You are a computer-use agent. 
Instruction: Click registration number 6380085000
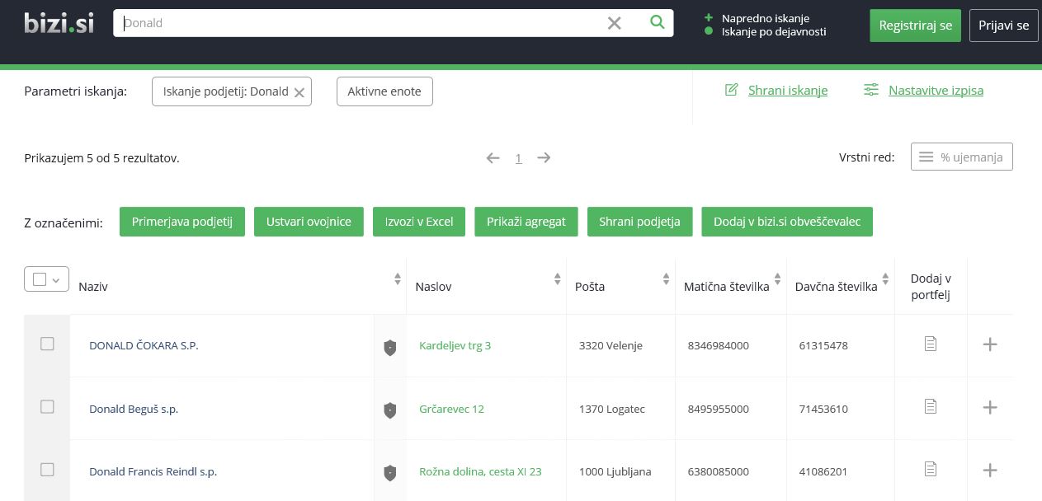[x=718, y=471]
